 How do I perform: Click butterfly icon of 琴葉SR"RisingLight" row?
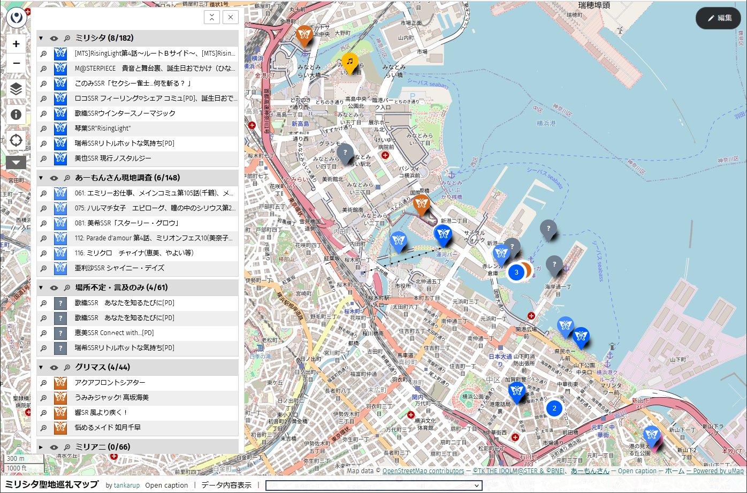(60, 128)
